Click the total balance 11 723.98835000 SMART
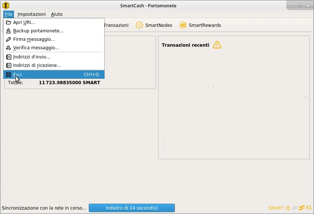 point(69,83)
